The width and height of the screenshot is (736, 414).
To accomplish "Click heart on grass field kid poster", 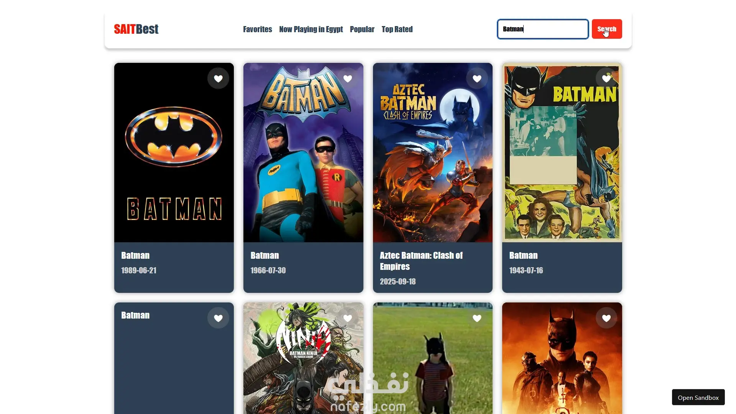I will (x=476, y=318).
